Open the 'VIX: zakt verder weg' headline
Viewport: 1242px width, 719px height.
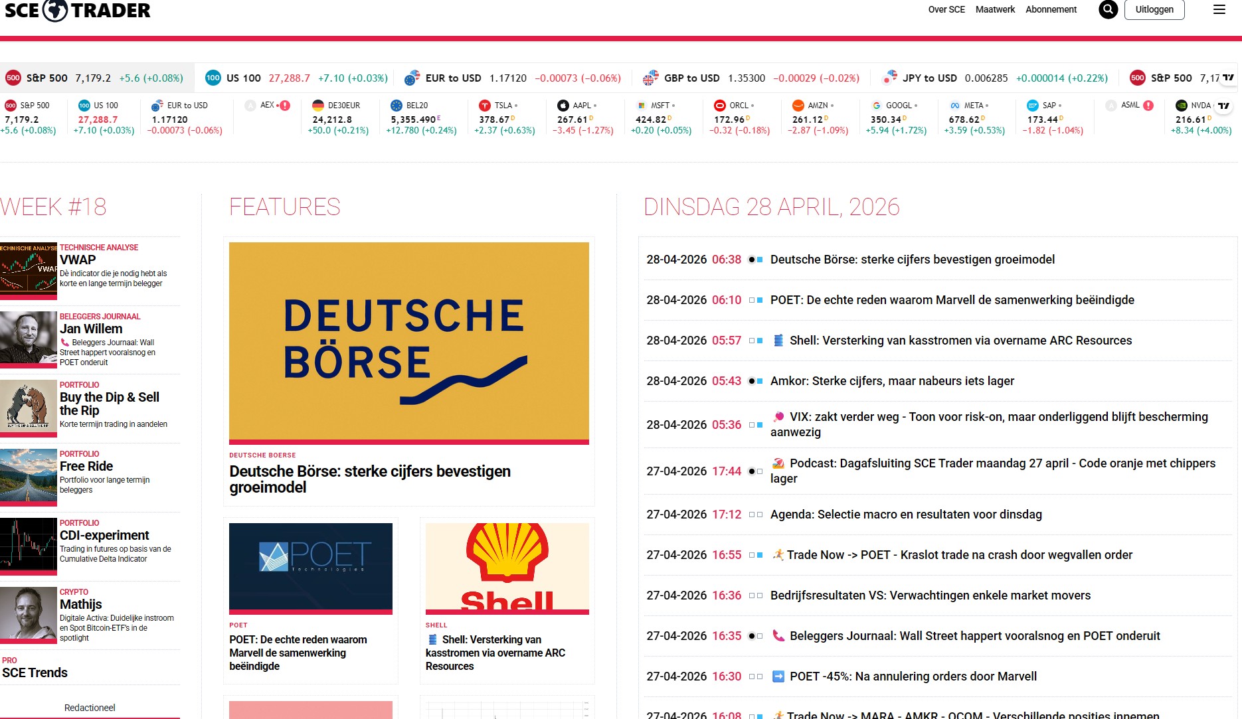coord(990,424)
